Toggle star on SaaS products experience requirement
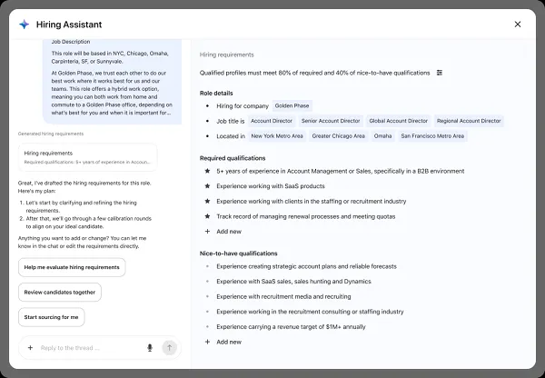The height and width of the screenshot is (378, 545). click(207, 186)
